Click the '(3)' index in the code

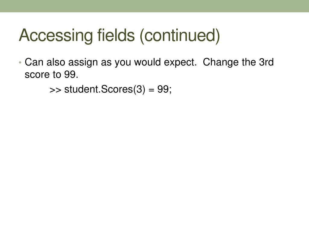click(139, 89)
